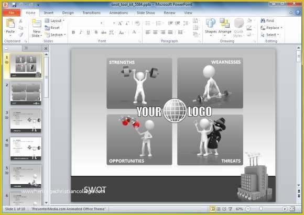Viewport: 304px width, 215px height.
Task: Click the Reset slide button
Action: click(x=52, y=28)
